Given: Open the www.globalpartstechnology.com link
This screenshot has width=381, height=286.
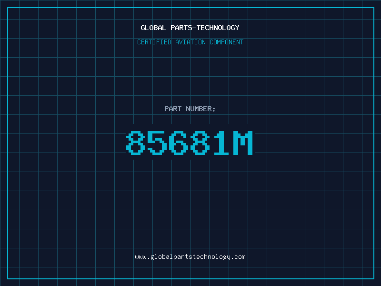Looking at the screenshot, I should pyautogui.click(x=190, y=257).
